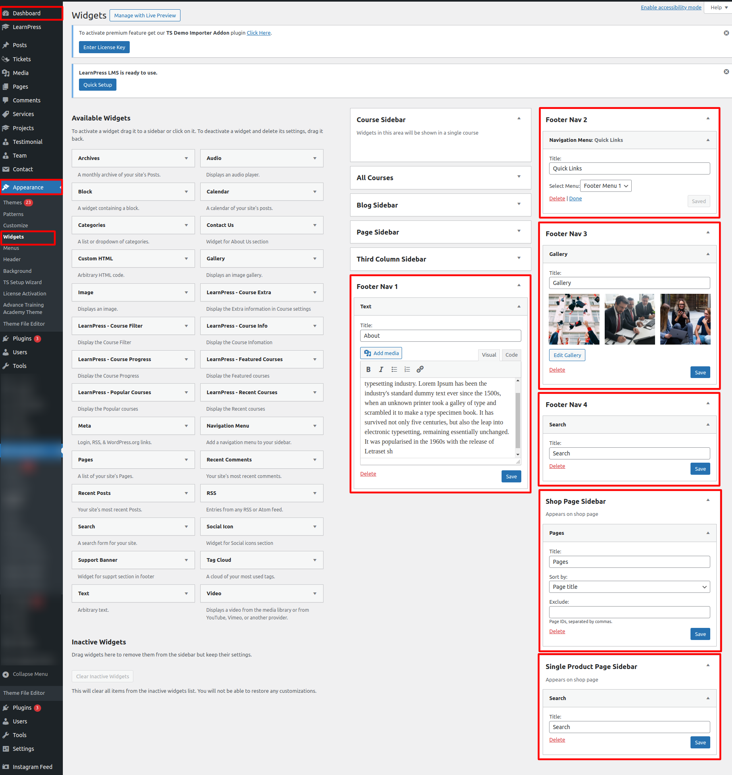Switch to the Code editor tab

click(511, 355)
